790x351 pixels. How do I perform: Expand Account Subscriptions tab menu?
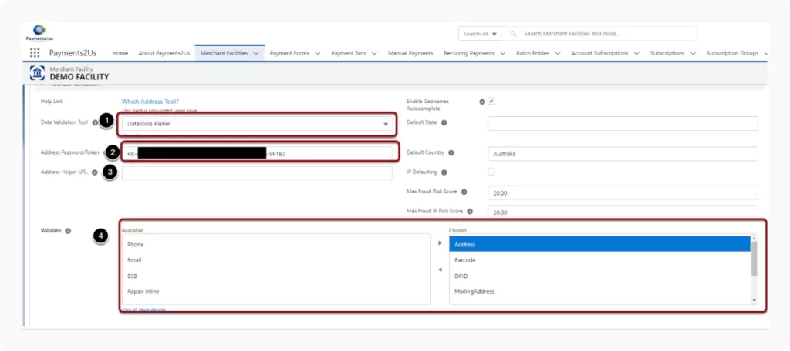click(x=636, y=53)
